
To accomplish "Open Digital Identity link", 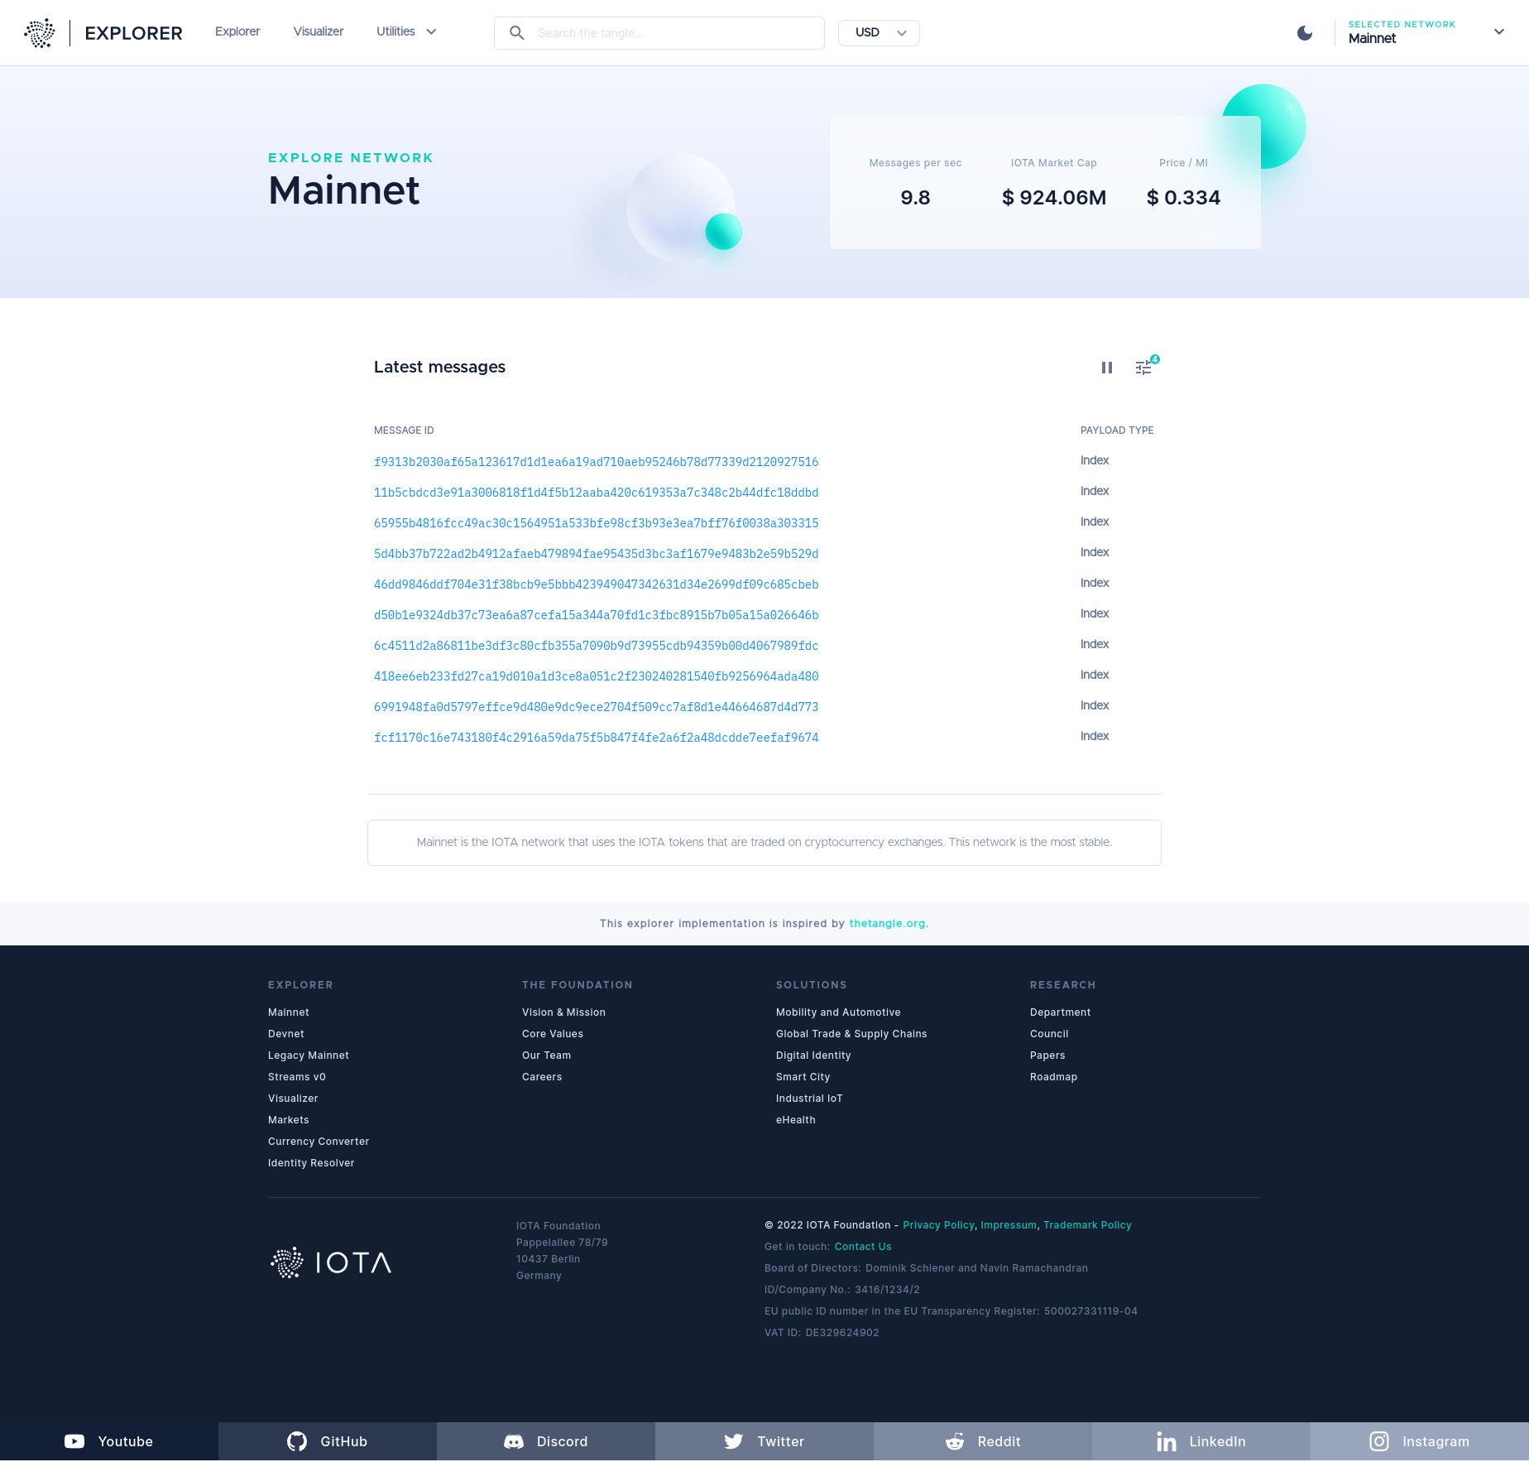I will (813, 1056).
